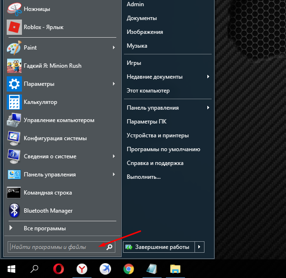Expand the left-column Панель управления arrow

pos(114,175)
